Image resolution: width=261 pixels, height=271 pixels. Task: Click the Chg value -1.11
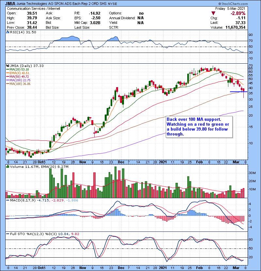point(241,18)
